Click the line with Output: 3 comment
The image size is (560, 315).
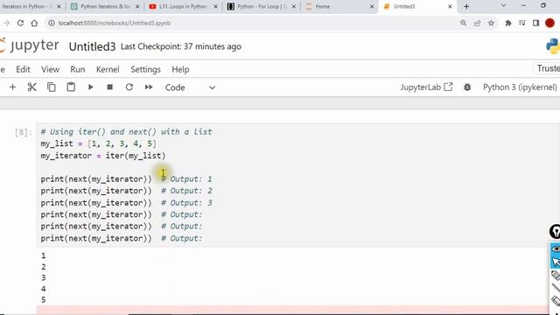point(126,203)
